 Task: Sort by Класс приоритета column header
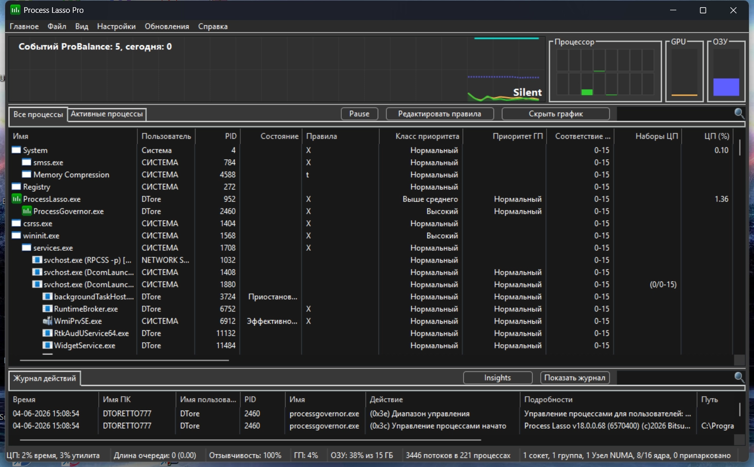tap(427, 136)
